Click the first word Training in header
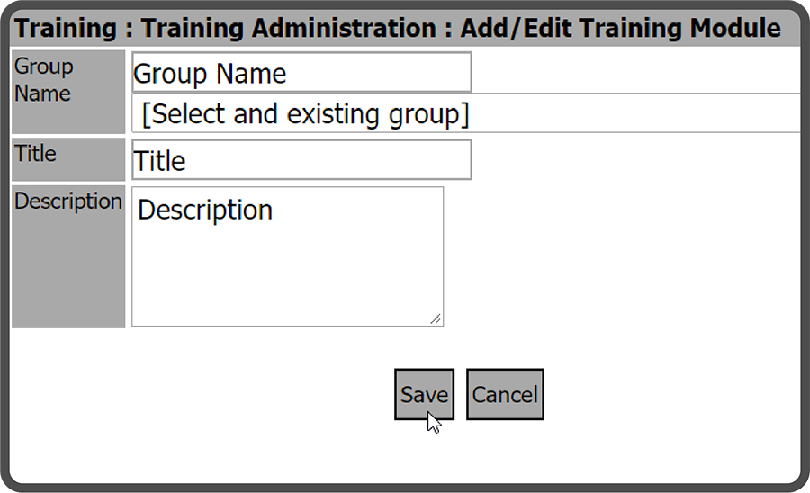810x493 pixels. pyautogui.click(x=67, y=29)
